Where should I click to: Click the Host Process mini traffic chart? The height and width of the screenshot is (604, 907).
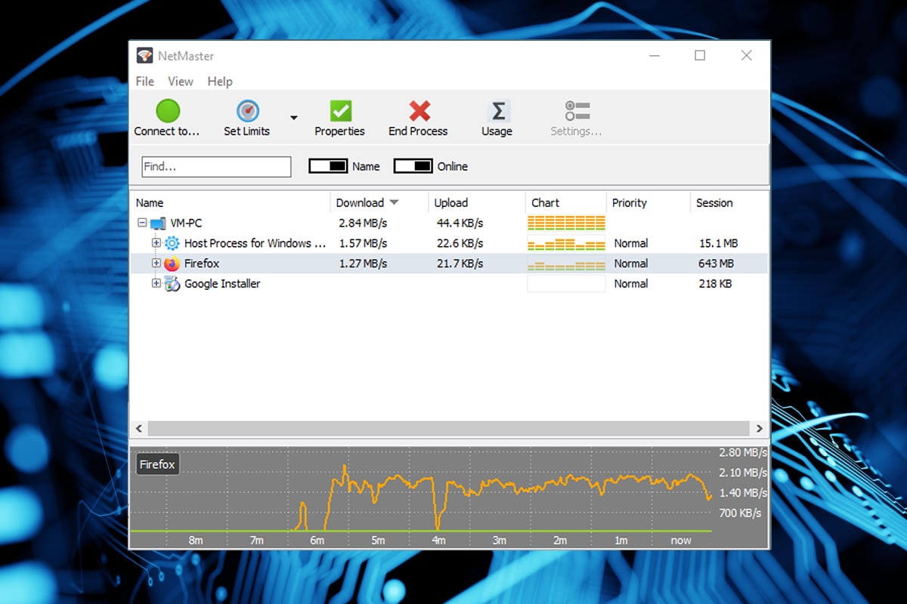pos(566,243)
